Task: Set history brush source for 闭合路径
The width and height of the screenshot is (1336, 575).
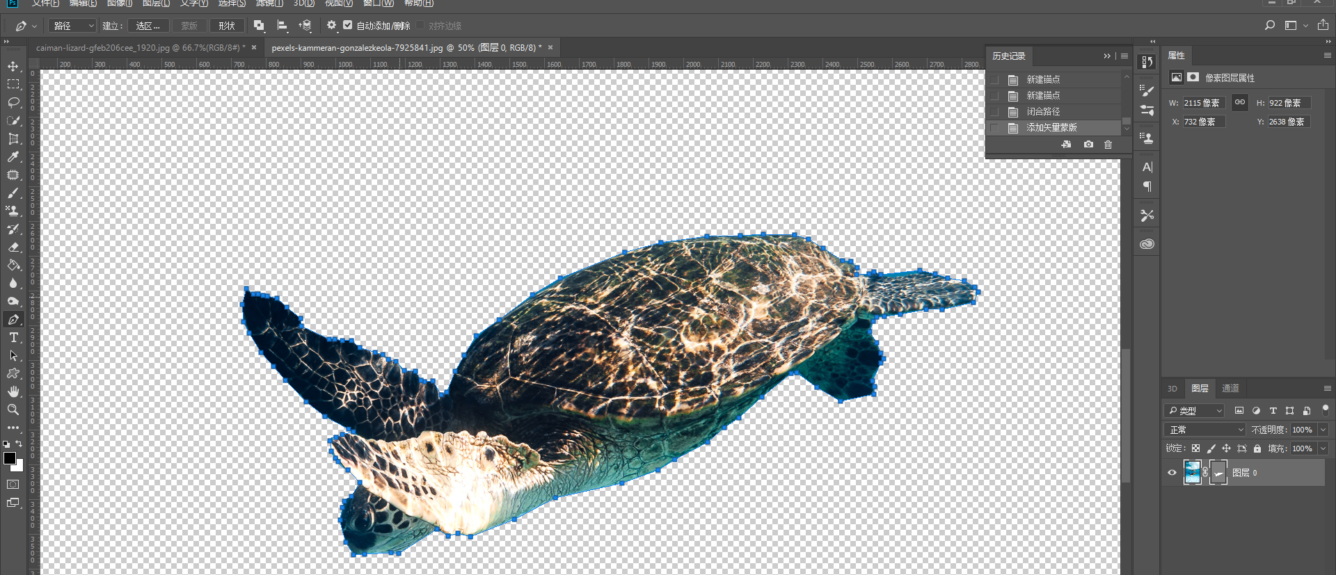Action: pyautogui.click(x=995, y=111)
